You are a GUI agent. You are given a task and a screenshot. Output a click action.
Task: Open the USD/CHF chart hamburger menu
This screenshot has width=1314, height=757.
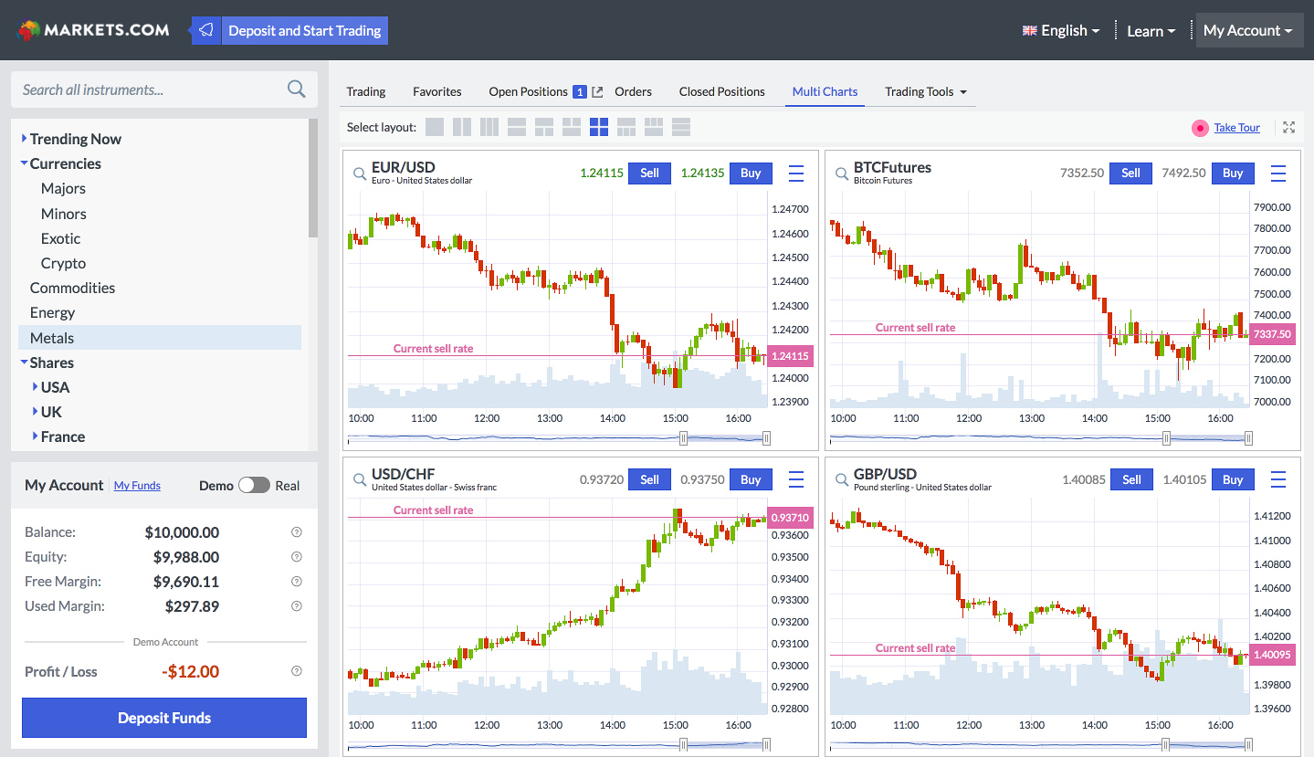[x=796, y=480]
